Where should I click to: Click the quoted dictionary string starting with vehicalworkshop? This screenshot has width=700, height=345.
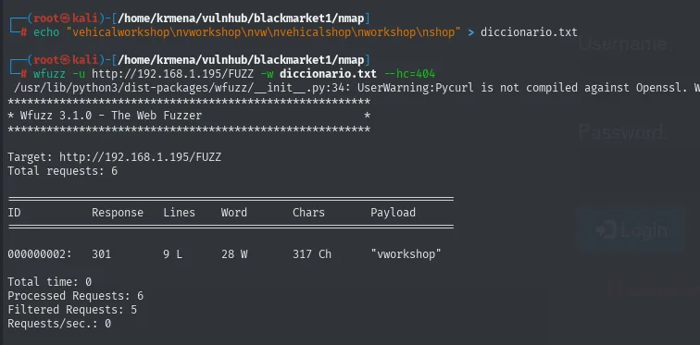(x=263, y=32)
